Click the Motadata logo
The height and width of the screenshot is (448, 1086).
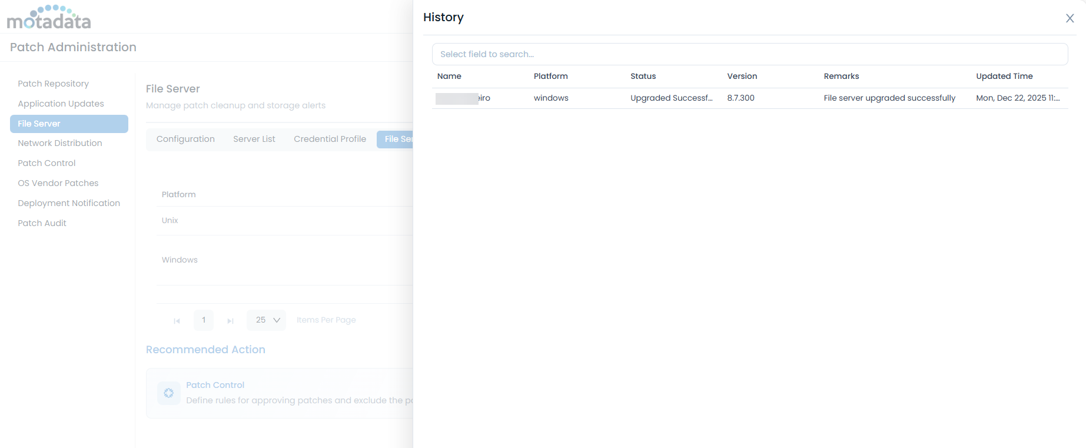coord(49,18)
